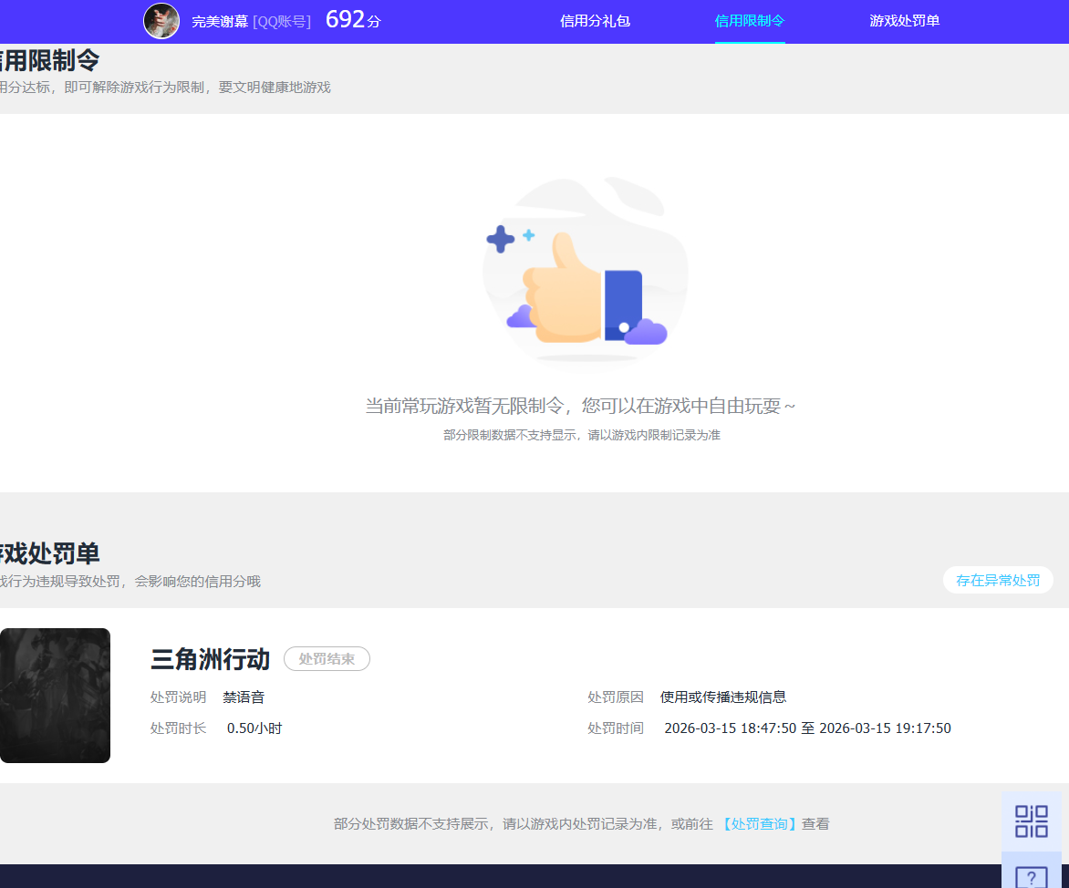Select the user avatar next to 完美谢幕

(x=161, y=21)
